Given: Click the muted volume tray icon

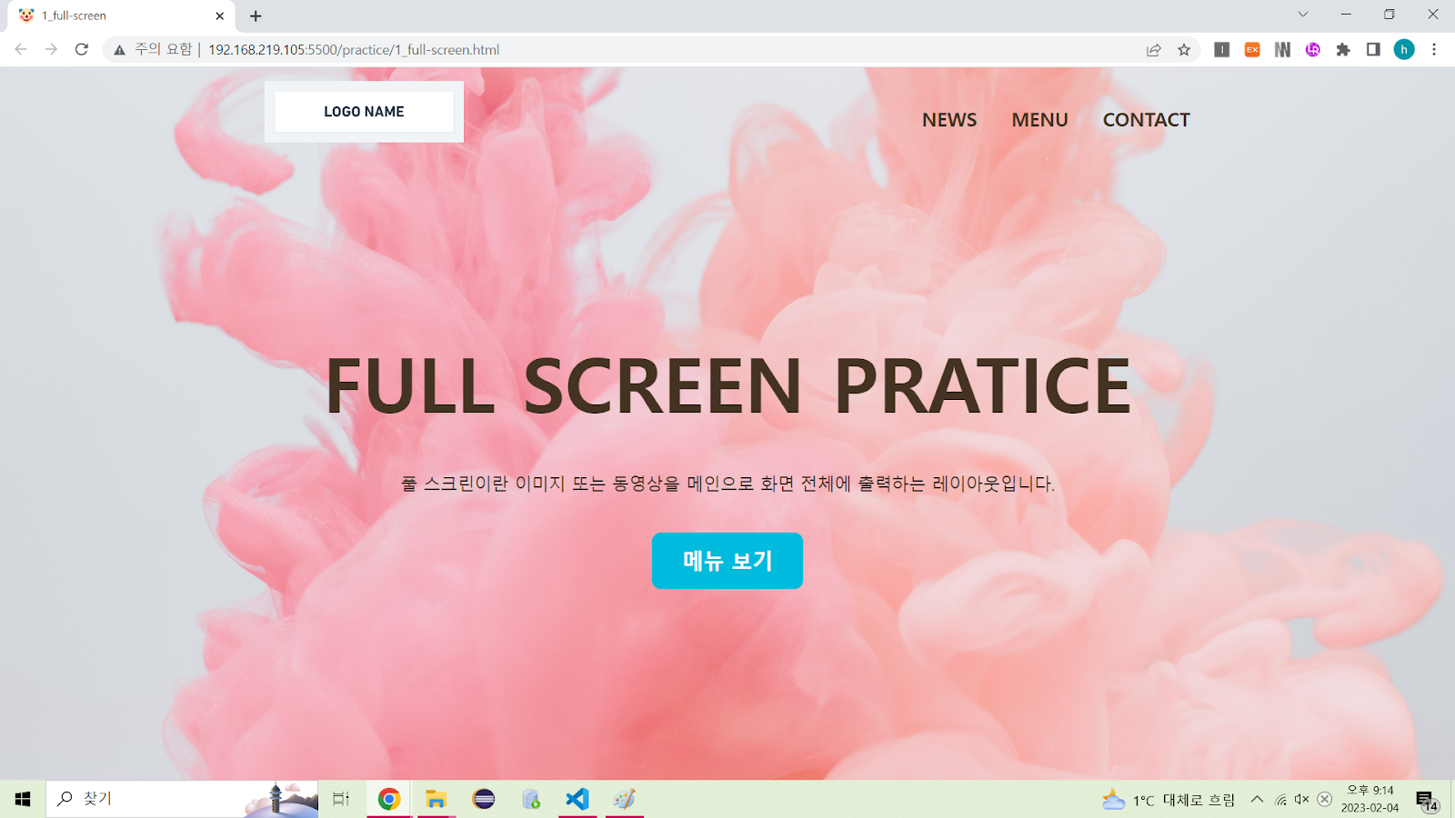Looking at the screenshot, I should (1302, 800).
